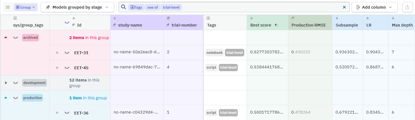This screenshot has width=415, height=120.
Task: Click the trial-level tag on EET-36
Action: pyautogui.click(x=228, y=112)
